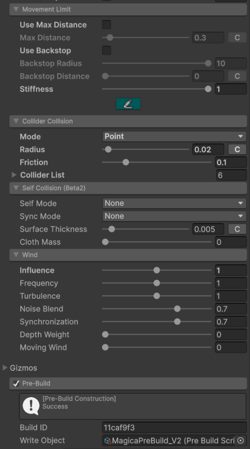Click the Stiffness value field

pos(231,89)
